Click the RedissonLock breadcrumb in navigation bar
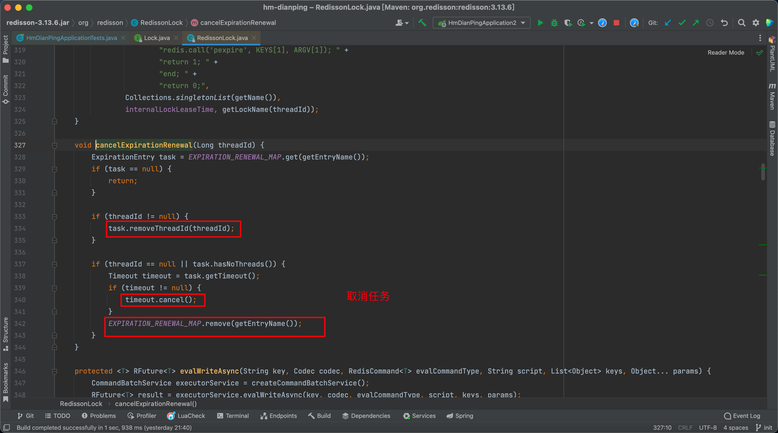This screenshot has height=433, width=778. (x=157, y=23)
